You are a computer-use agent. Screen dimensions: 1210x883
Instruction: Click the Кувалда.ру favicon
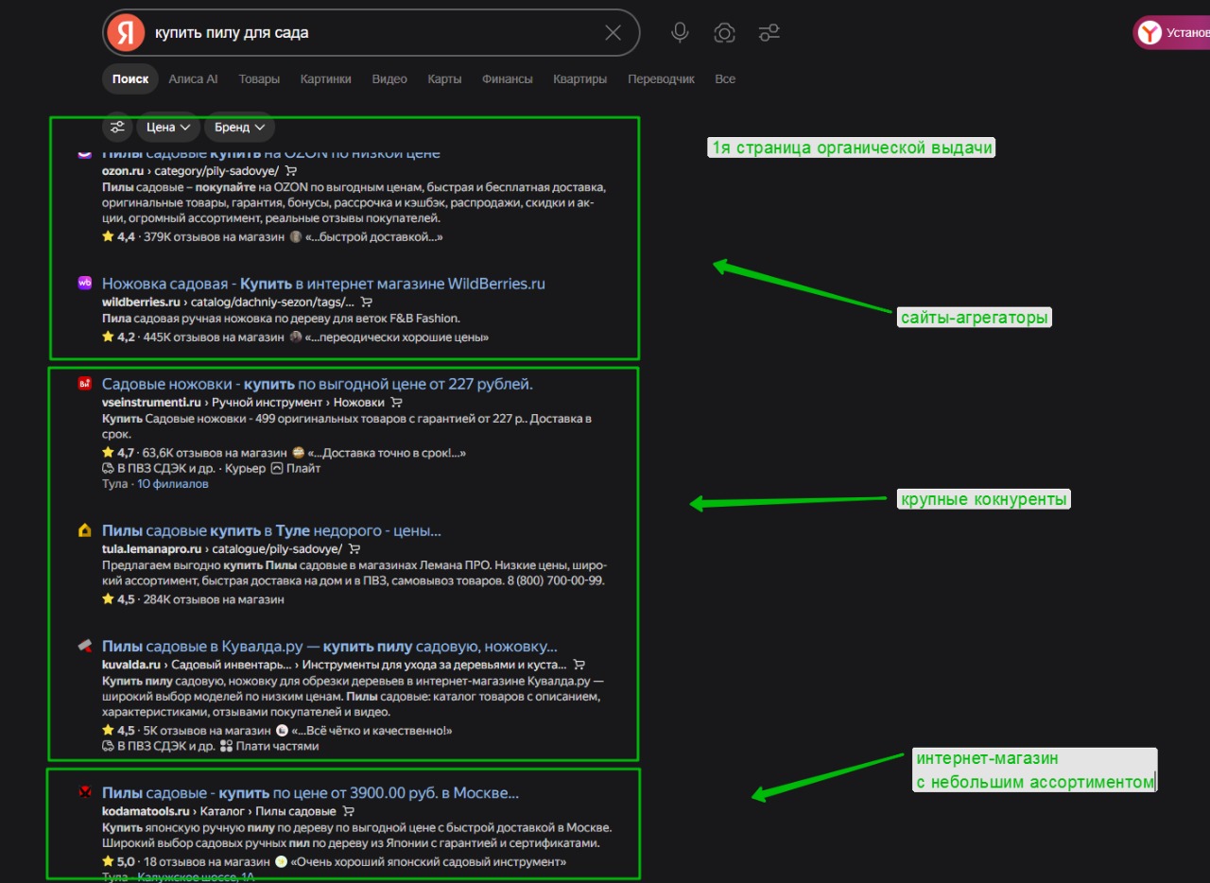[x=84, y=646]
